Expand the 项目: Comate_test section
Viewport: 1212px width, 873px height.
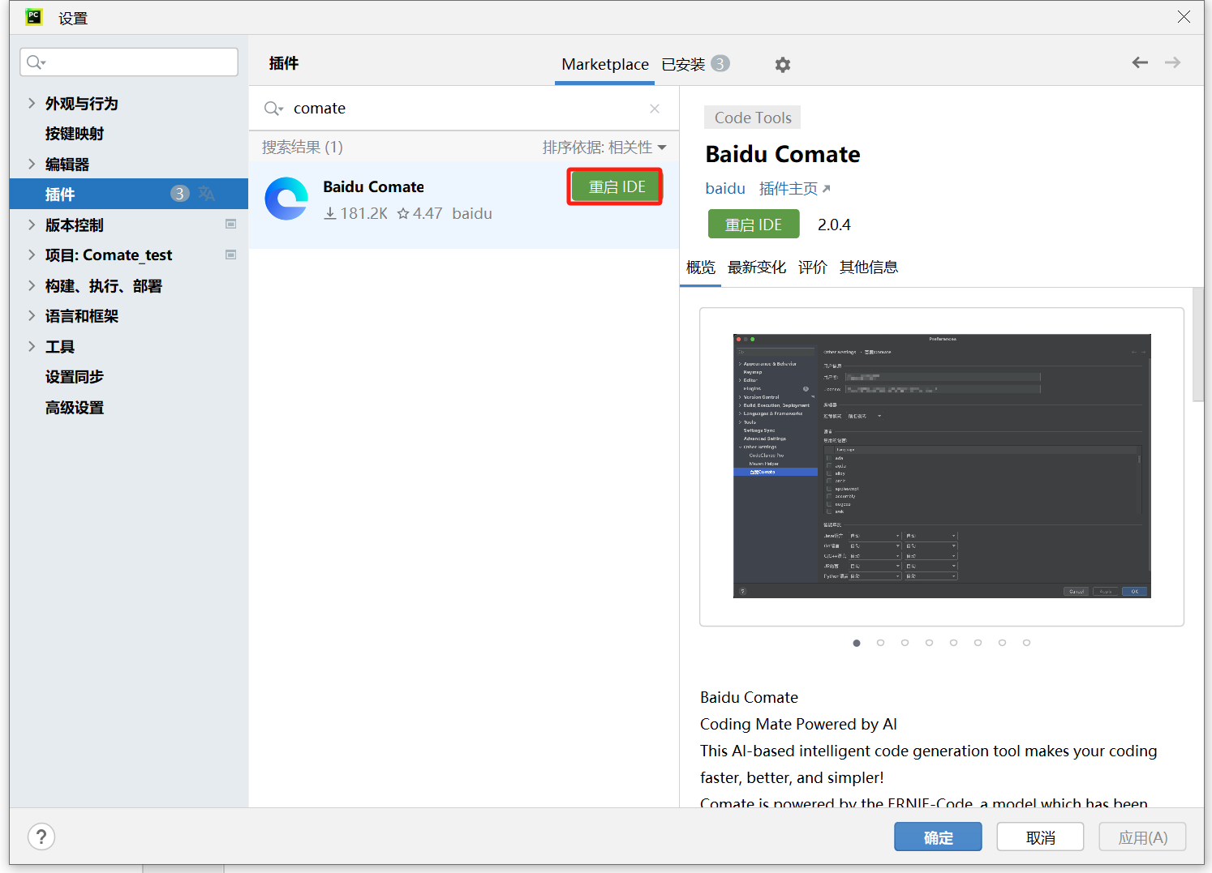(32, 255)
